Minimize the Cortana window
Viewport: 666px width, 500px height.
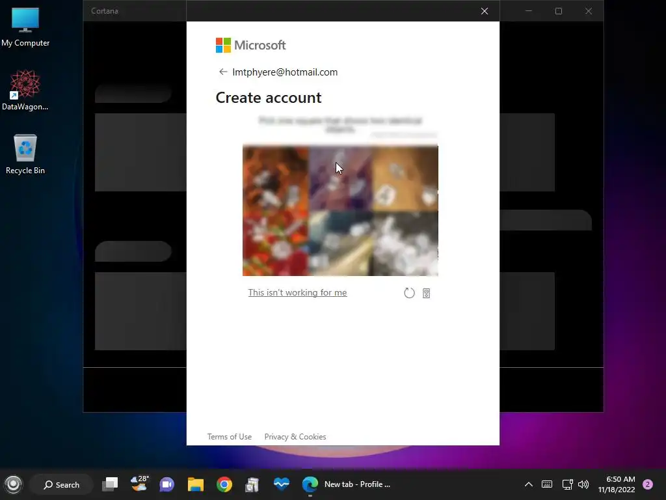click(529, 11)
